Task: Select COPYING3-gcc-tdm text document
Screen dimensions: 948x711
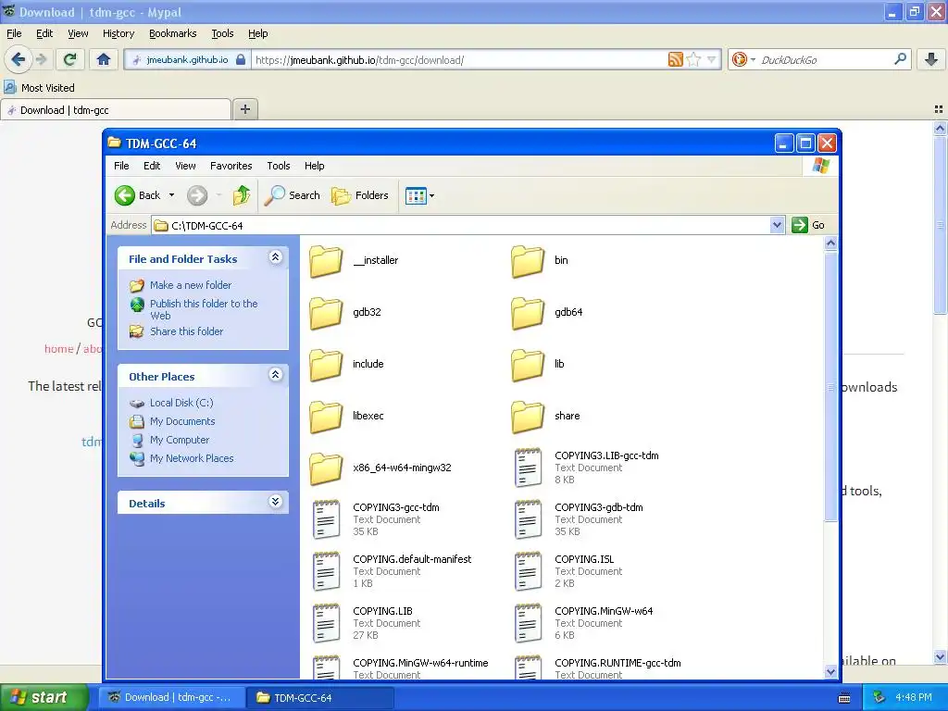Action: pos(376,519)
